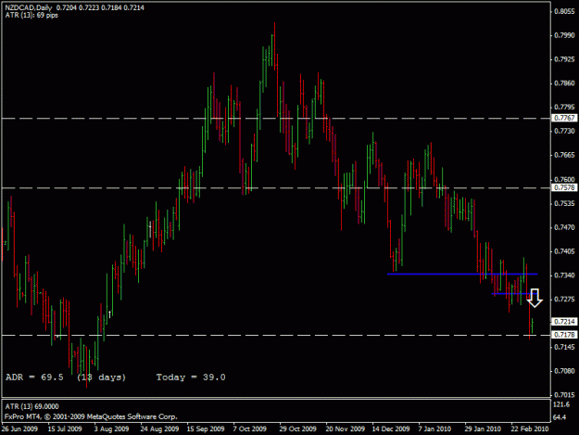This screenshot has height=435, width=579.
Task: Click the 0.7535 price scale value
Action: click(564, 203)
